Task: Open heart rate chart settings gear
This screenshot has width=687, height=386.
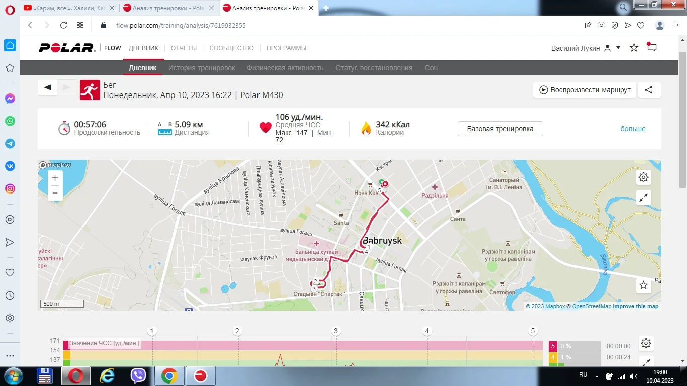Action: tap(646, 343)
